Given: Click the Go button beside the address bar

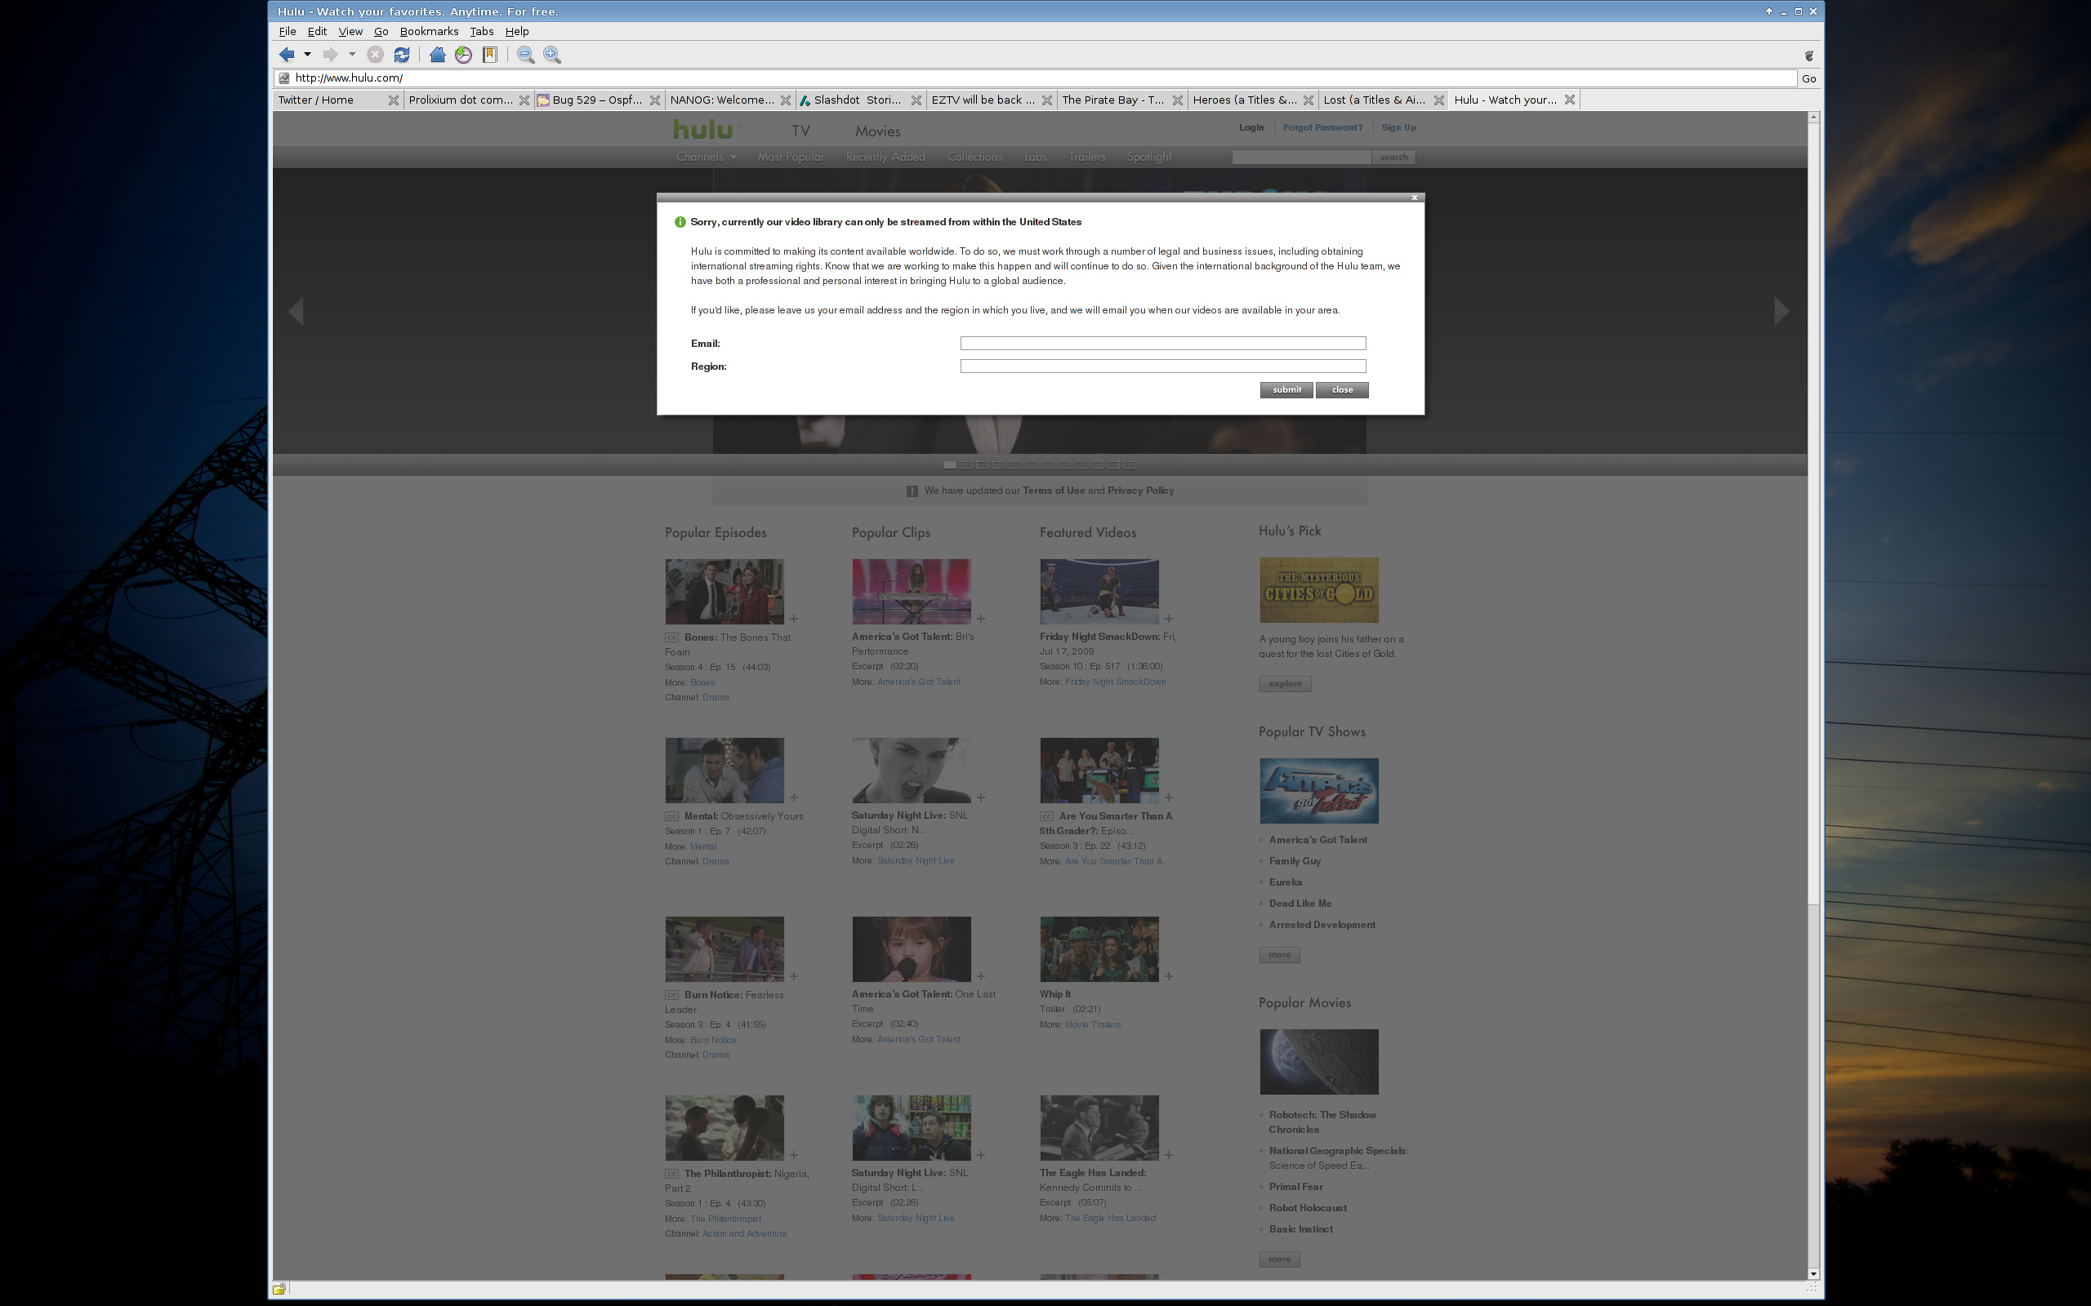Looking at the screenshot, I should point(1808,78).
